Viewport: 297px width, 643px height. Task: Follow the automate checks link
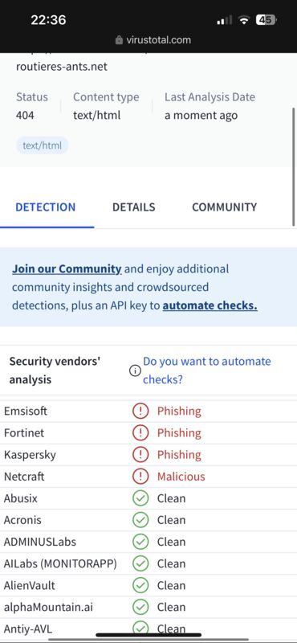(x=210, y=305)
